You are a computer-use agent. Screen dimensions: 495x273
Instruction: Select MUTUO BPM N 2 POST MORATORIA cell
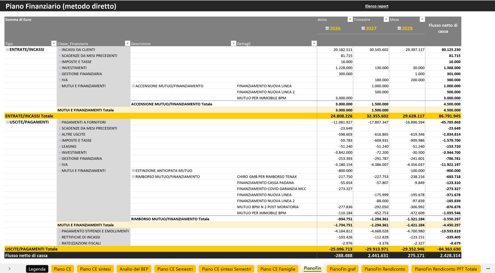point(268,207)
